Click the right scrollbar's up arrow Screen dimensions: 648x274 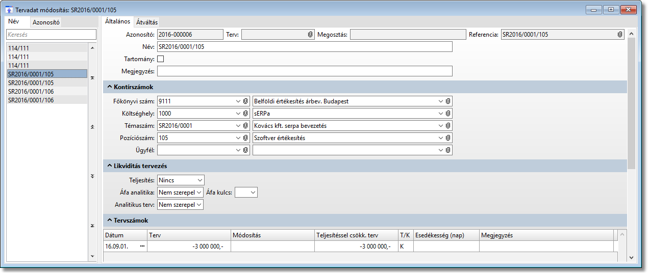(x=631, y=34)
